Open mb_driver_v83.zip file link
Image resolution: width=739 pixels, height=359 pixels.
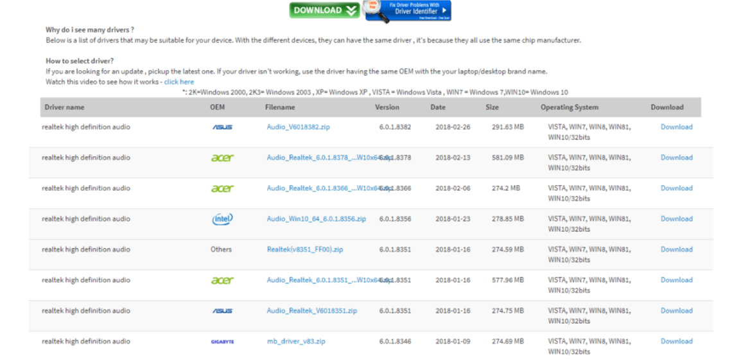296,341
